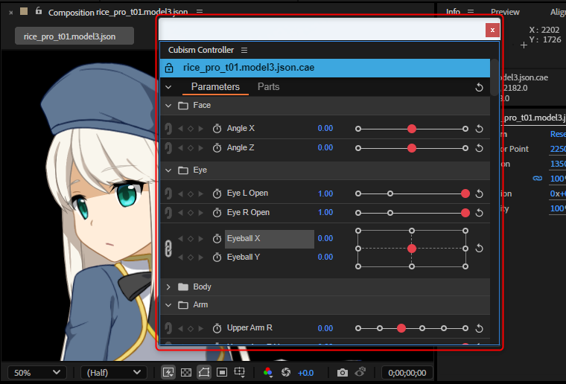
Task: Reset the Eye R Open parameter
Action: point(479,213)
